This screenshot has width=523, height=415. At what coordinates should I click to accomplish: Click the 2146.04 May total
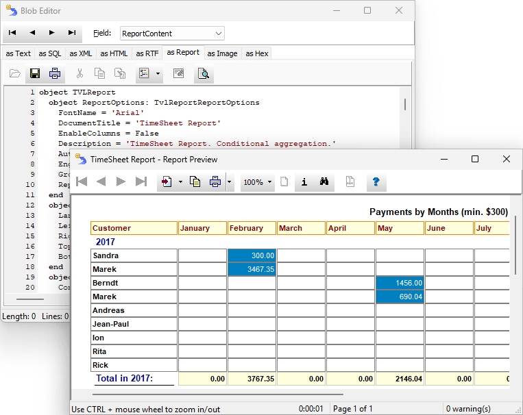[x=400, y=379]
